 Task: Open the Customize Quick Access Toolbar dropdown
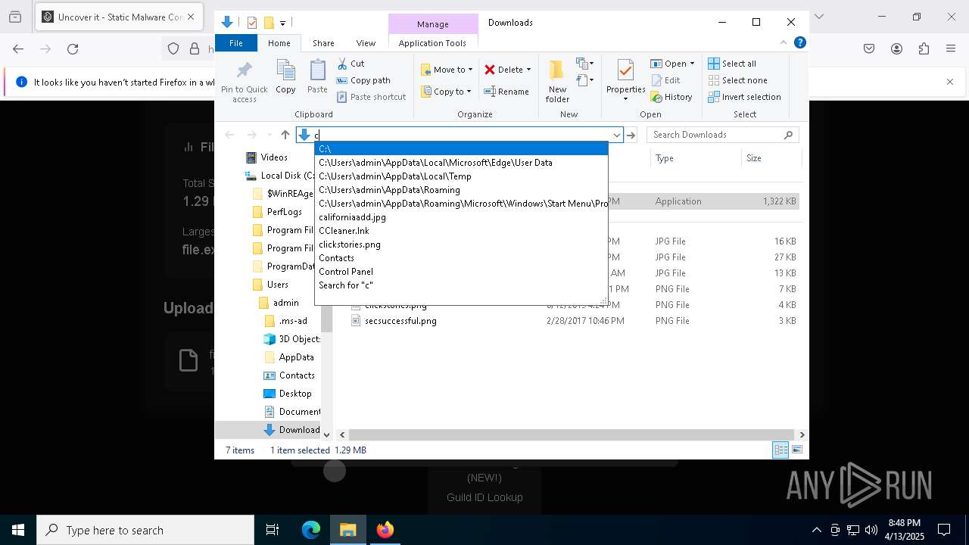(282, 23)
